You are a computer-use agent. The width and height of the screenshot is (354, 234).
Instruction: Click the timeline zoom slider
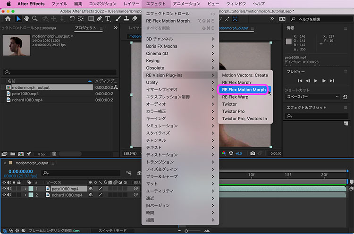[193, 231]
